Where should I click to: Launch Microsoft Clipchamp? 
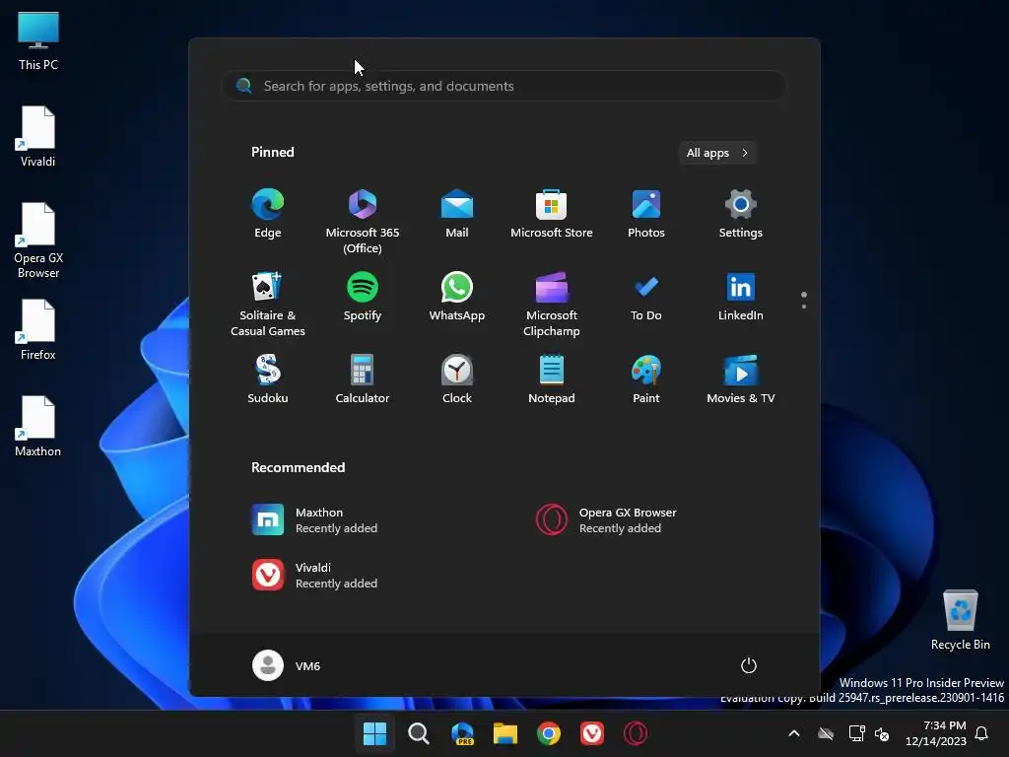(x=552, y=304)
